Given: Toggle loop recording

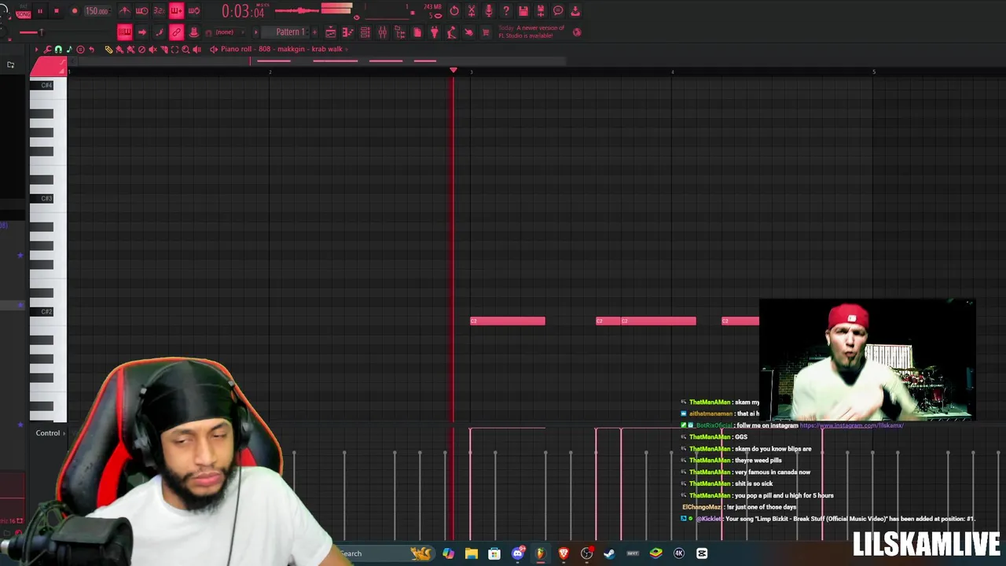Looking at the screenshot, I should pos(193,11).
